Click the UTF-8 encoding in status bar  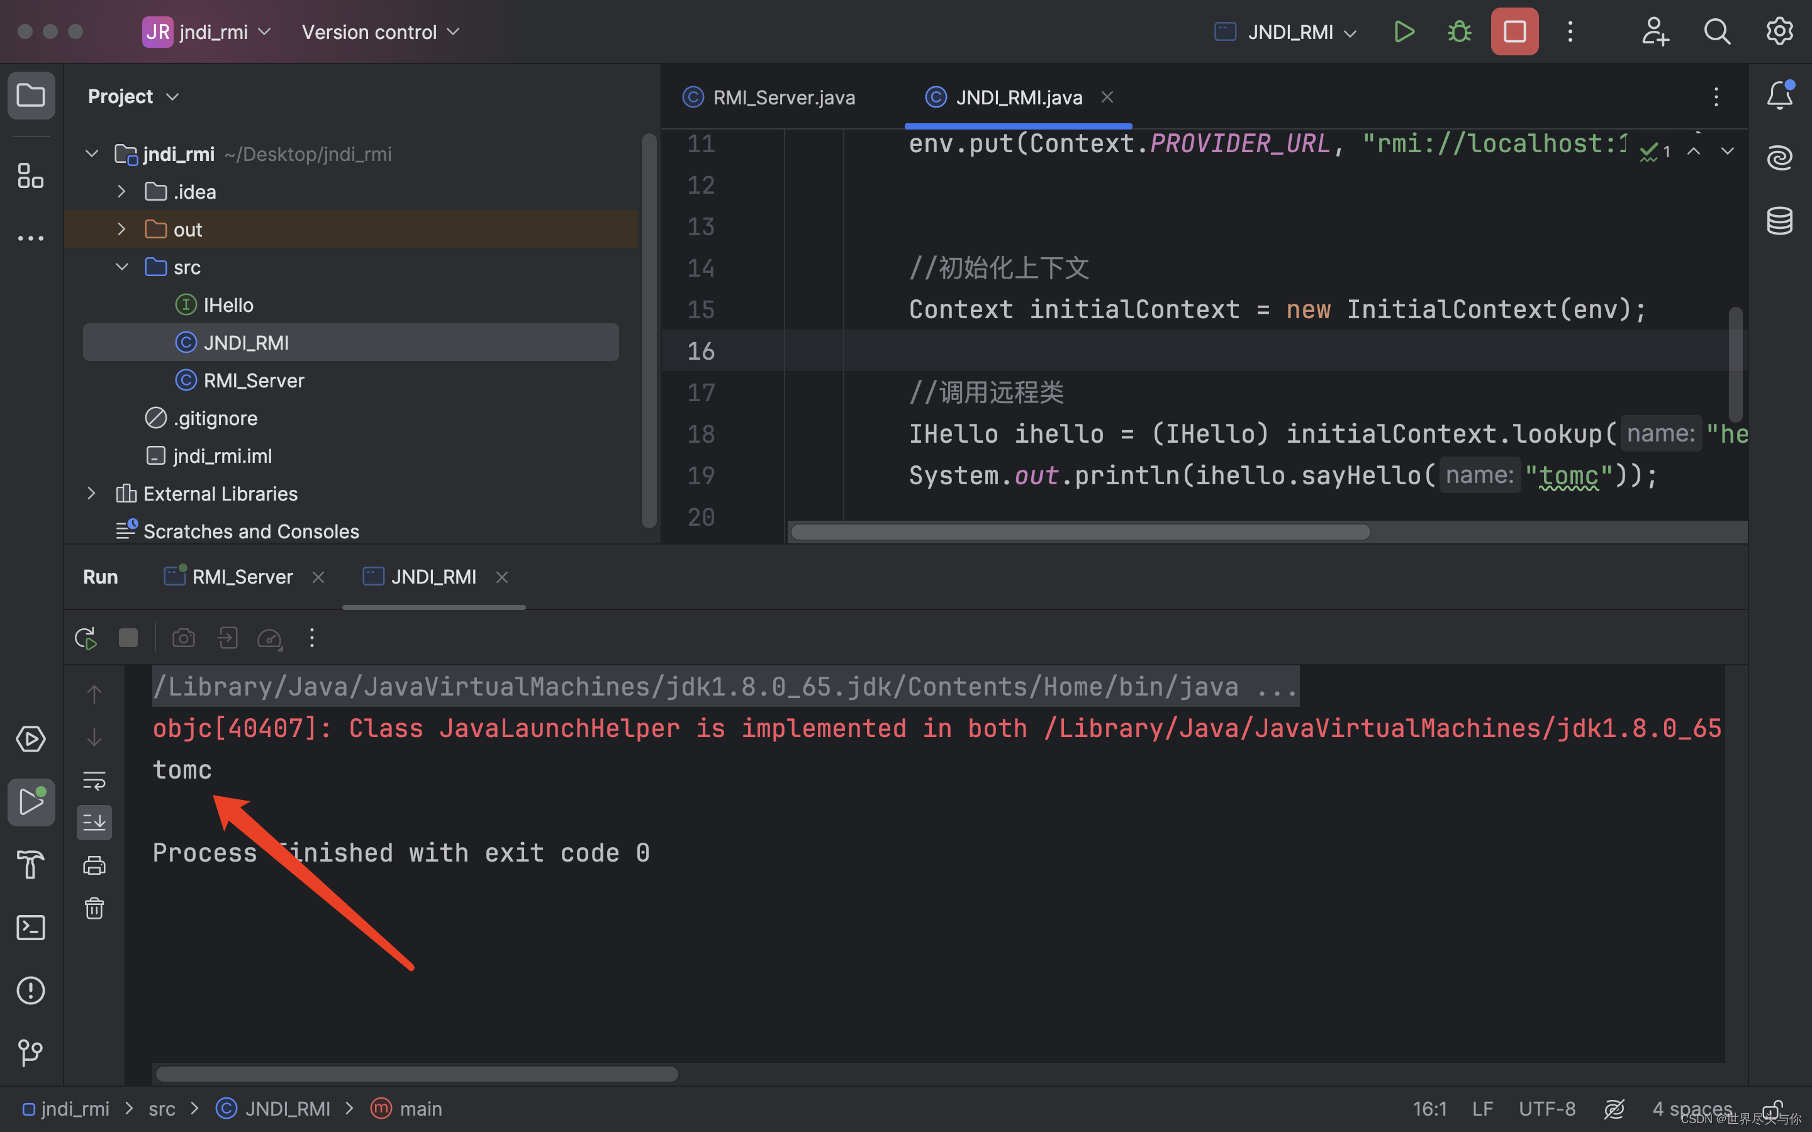click(x=1546, y=1108)
